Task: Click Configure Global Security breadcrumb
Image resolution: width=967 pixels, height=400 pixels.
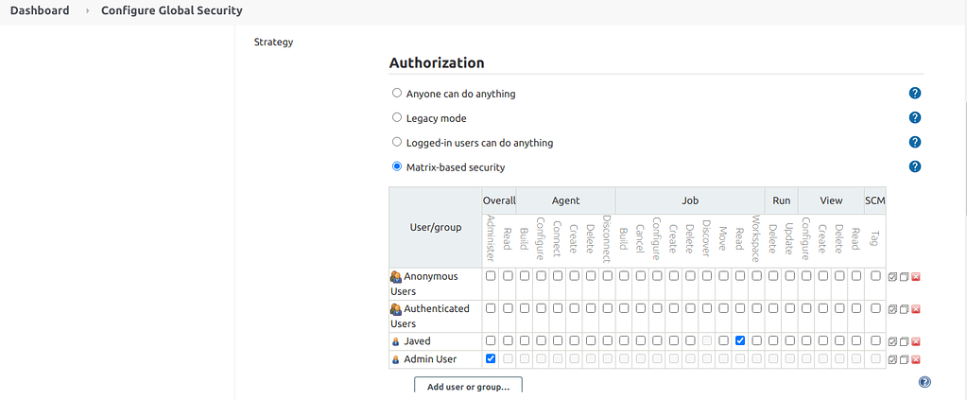Action: click(172, 11)
